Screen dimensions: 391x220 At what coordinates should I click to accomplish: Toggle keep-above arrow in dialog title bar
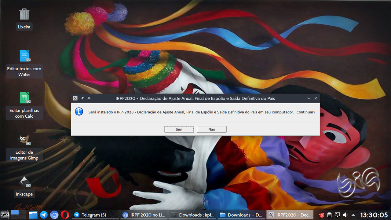[89, 98]
